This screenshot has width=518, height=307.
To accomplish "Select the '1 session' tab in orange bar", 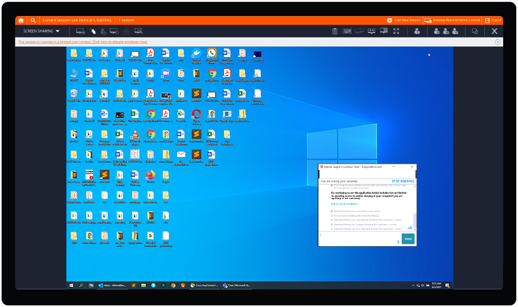I will 126,20.
